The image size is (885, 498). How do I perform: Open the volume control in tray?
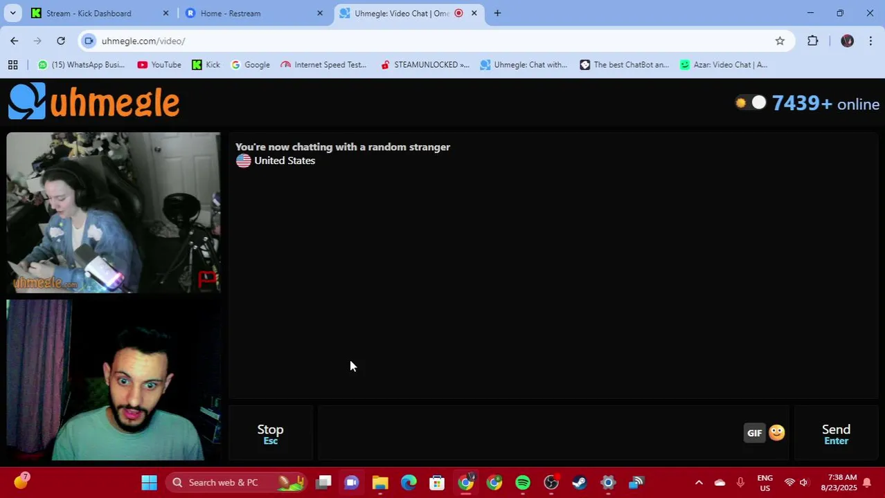click(x=804, y=482)
